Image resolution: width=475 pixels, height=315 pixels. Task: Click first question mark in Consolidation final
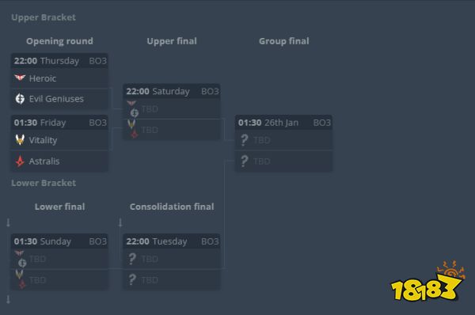coord(132,259)
